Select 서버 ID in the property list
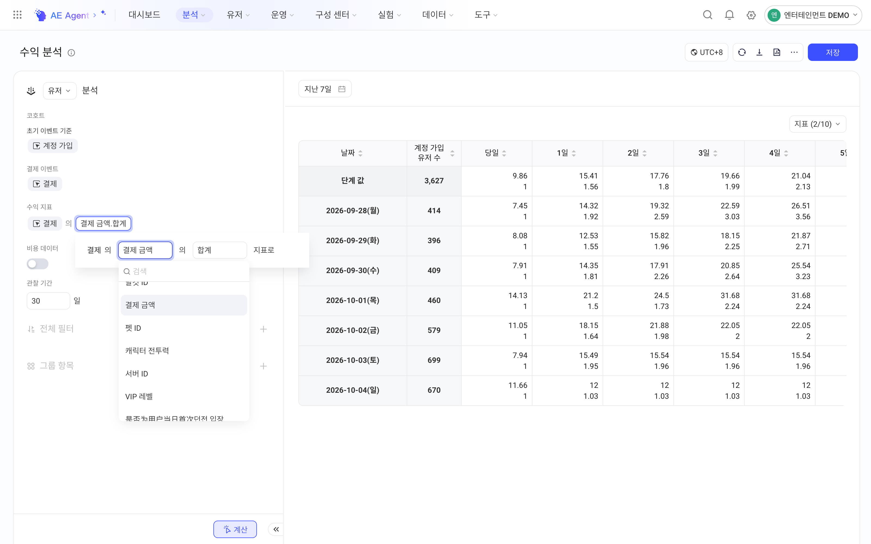 point(184,373)
